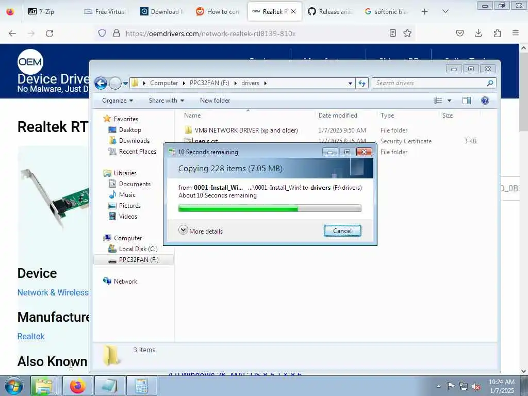The image size is (528, 396).
Task: Open view options dropdown arrow
Action: 449,101
